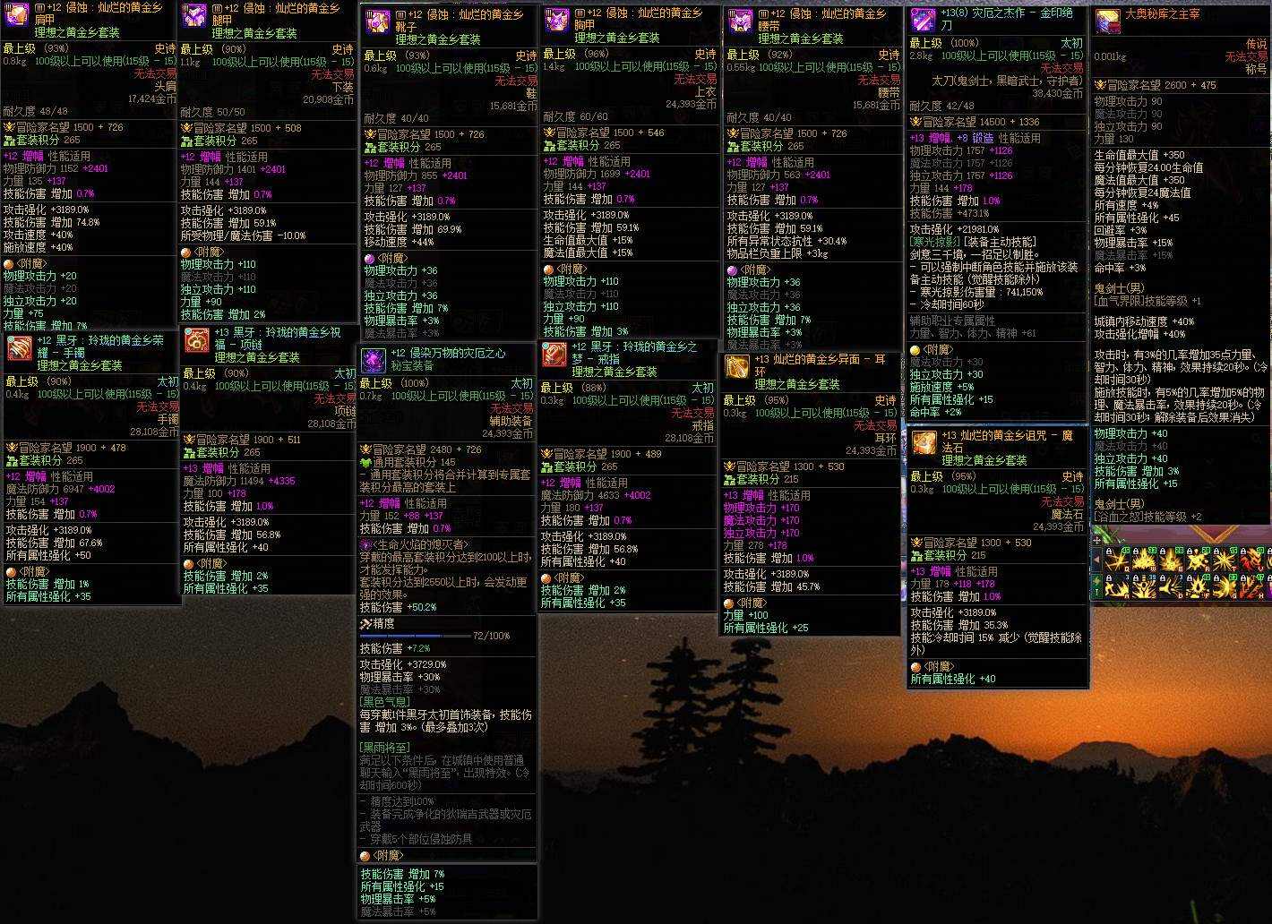
Task: Click the text 所有异常状态抗性 +30.4%
Action: coord(786,241)
